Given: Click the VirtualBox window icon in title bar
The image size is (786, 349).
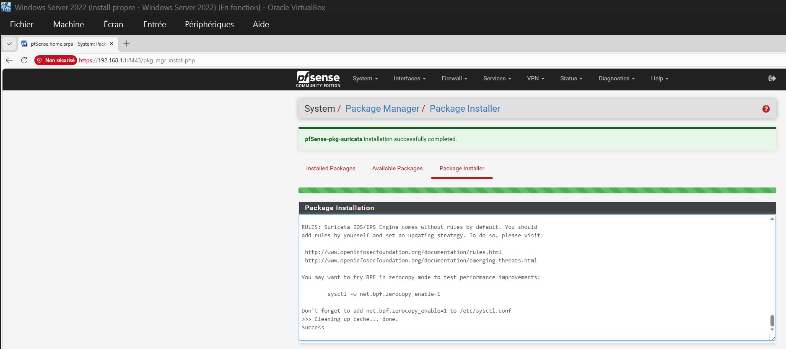Looking at the screenshot, I should pyautogui.click(x=6, y=7).
